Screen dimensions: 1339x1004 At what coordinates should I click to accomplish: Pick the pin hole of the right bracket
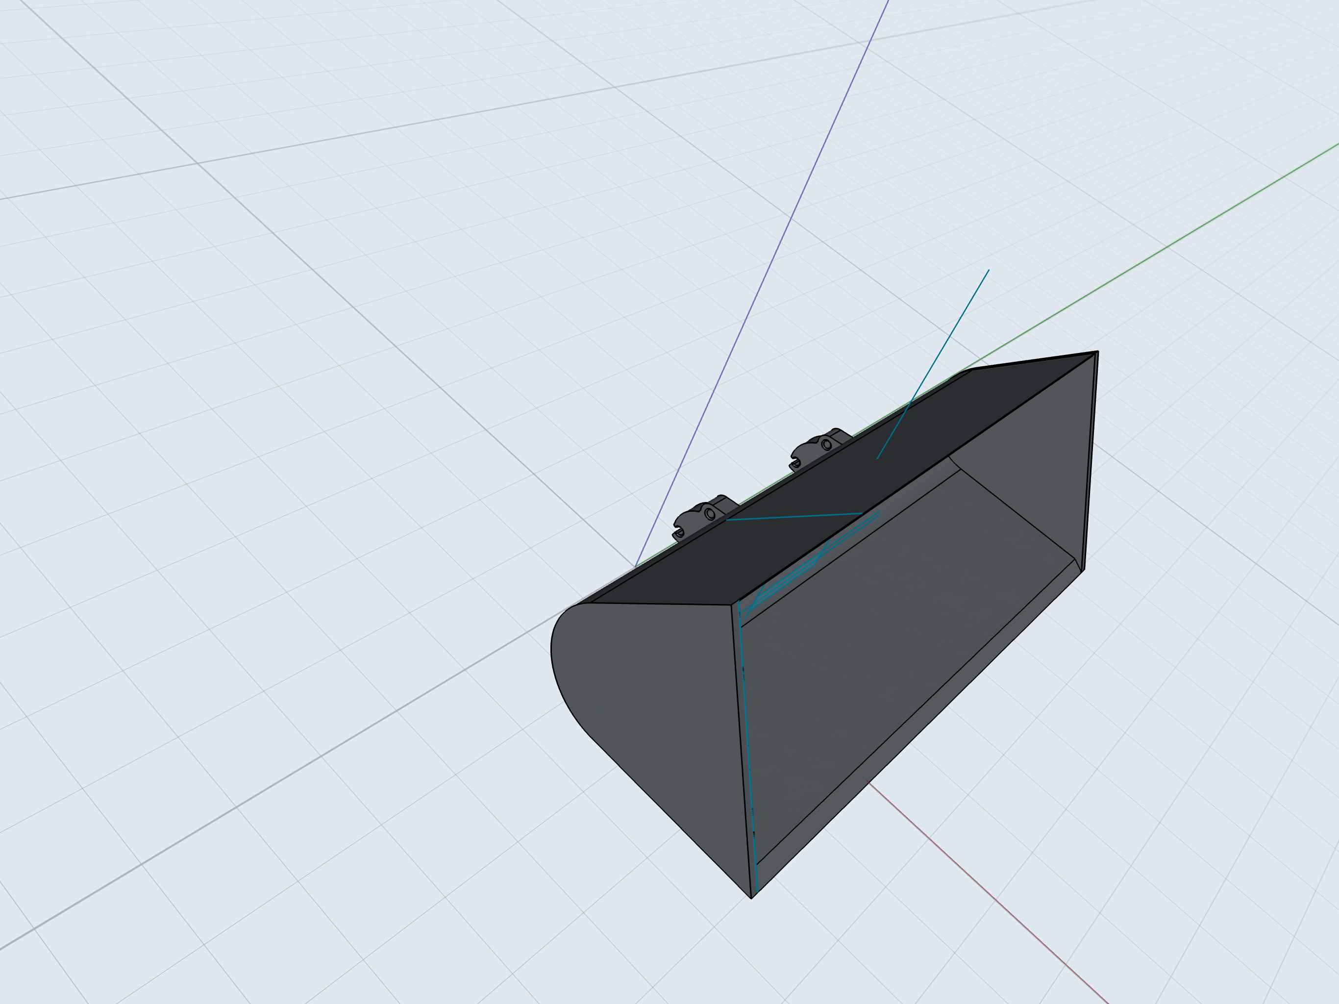tap(827, 445)
